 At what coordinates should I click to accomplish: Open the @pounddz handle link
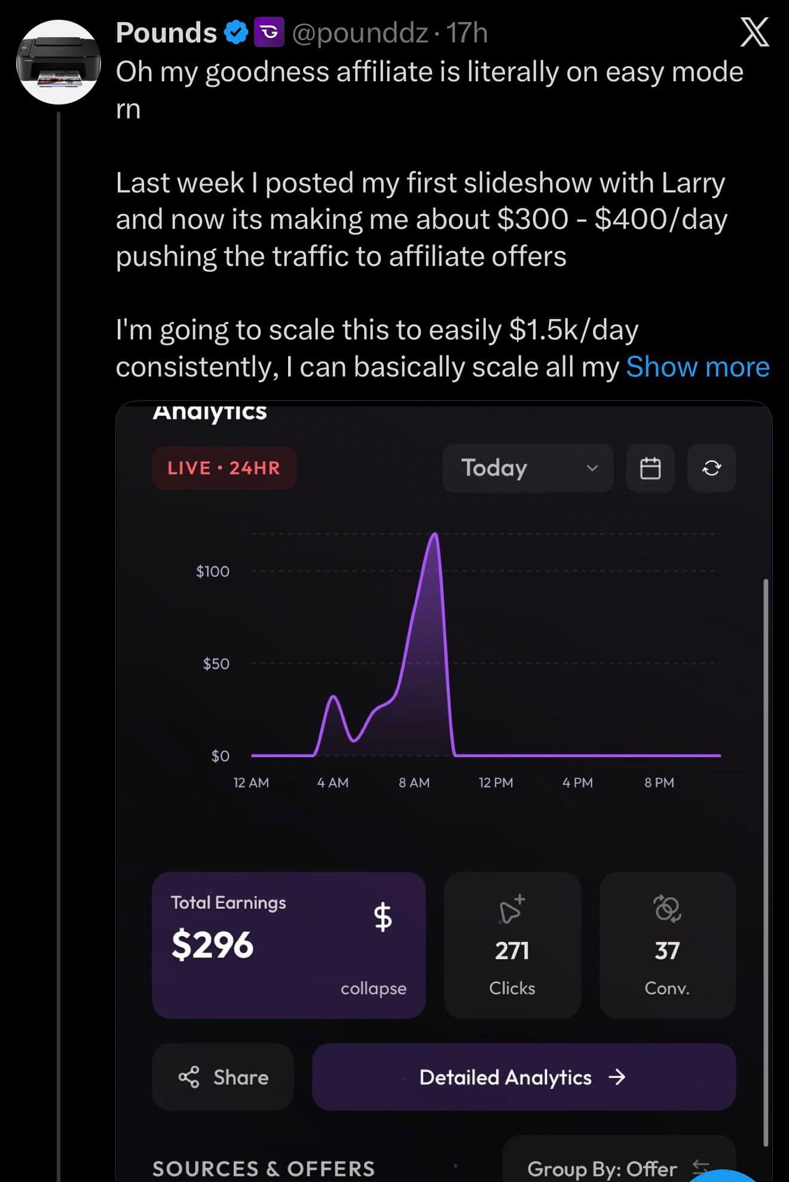(360, 32)
